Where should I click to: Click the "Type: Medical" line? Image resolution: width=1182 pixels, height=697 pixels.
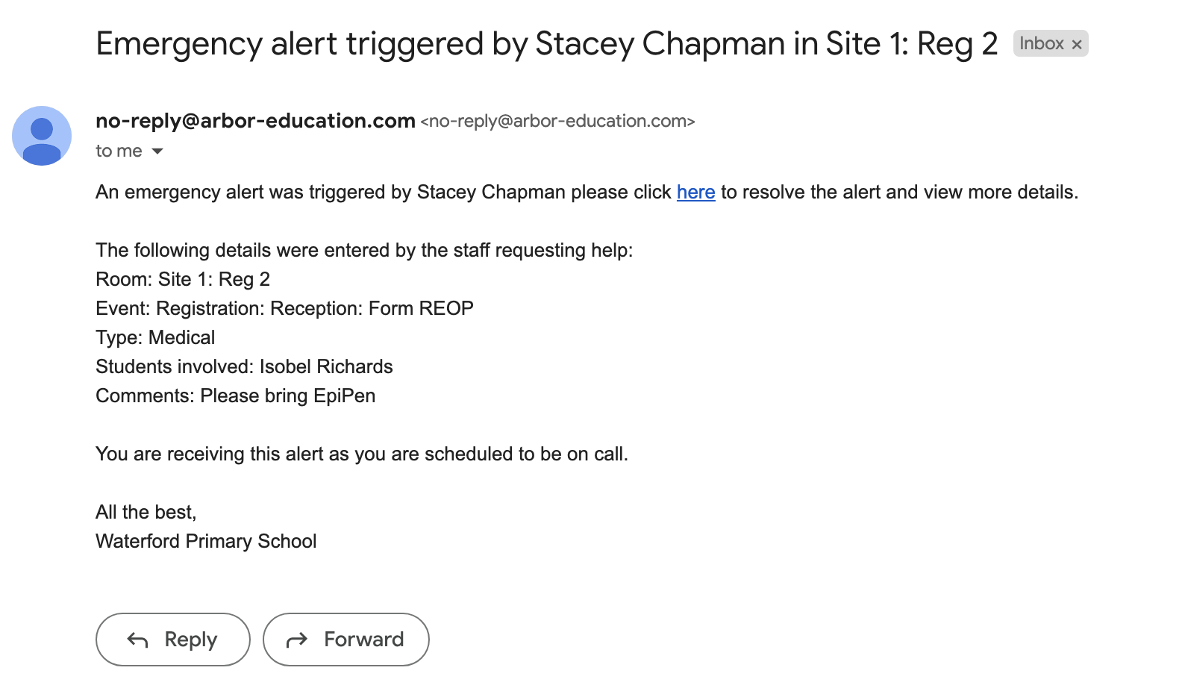[155, 338]
